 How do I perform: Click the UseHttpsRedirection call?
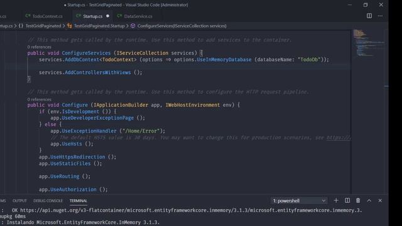78,157
